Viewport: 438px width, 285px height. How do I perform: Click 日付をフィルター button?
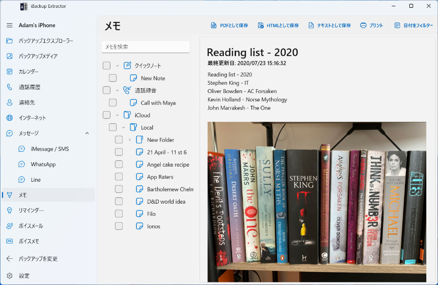[x=413, y=25]
